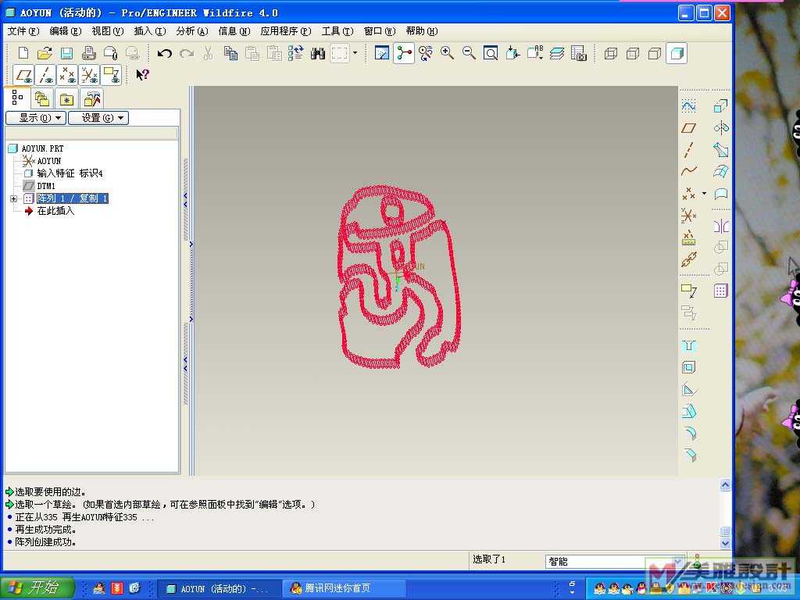Open the 工具(T) menu
800x600 pixels.
tap(337, 31)
